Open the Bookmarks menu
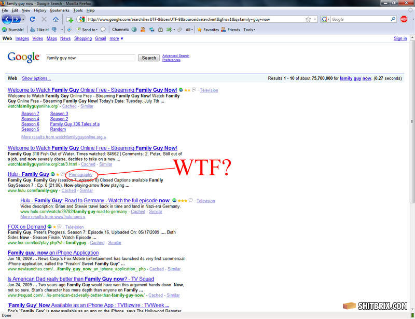 [60, 10]
